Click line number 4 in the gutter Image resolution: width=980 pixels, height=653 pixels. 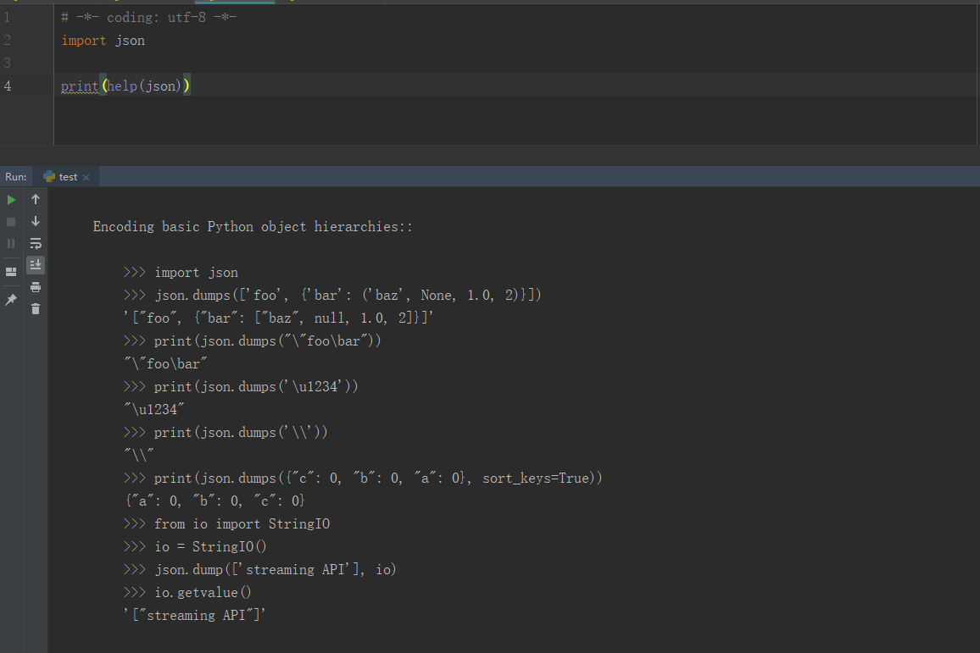coord(7,85)
